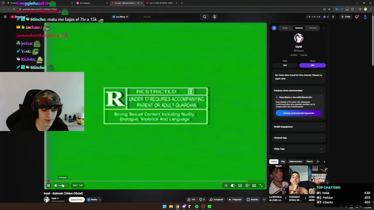Switch to the Vistas tab
The height and width of the screenshot is (210, 374).
[285, 28]
